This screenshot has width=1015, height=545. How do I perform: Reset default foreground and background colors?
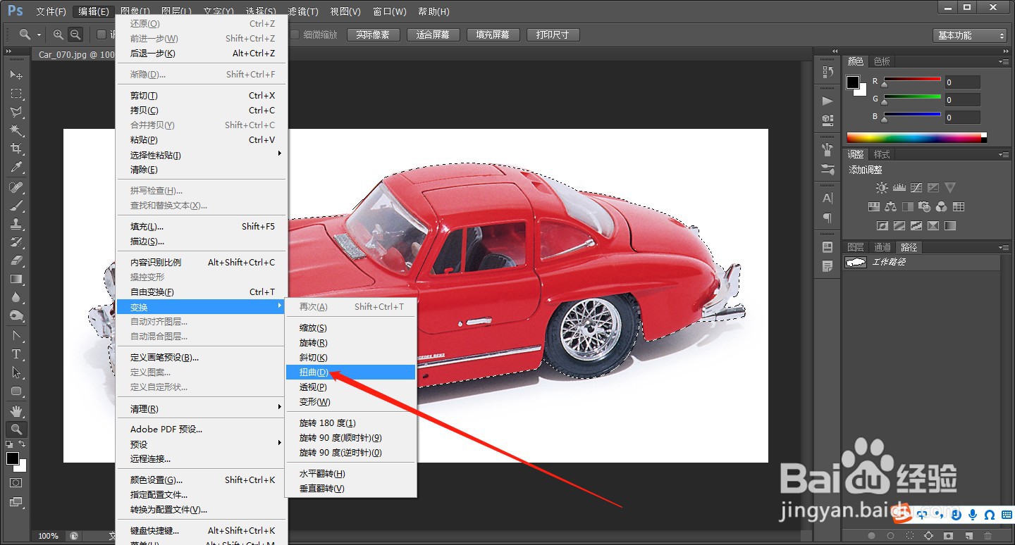tap(9, 444)
